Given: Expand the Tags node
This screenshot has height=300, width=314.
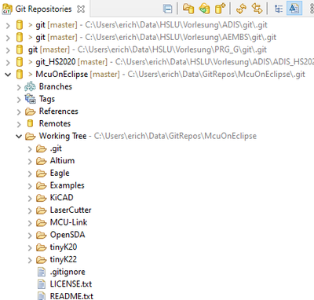Looking at the screenshot, I should pyautogui.click(x=19, y=100).
